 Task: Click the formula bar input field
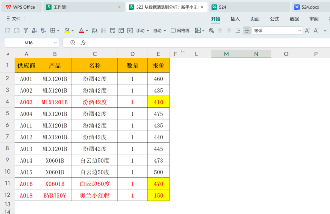coord(210,43)
